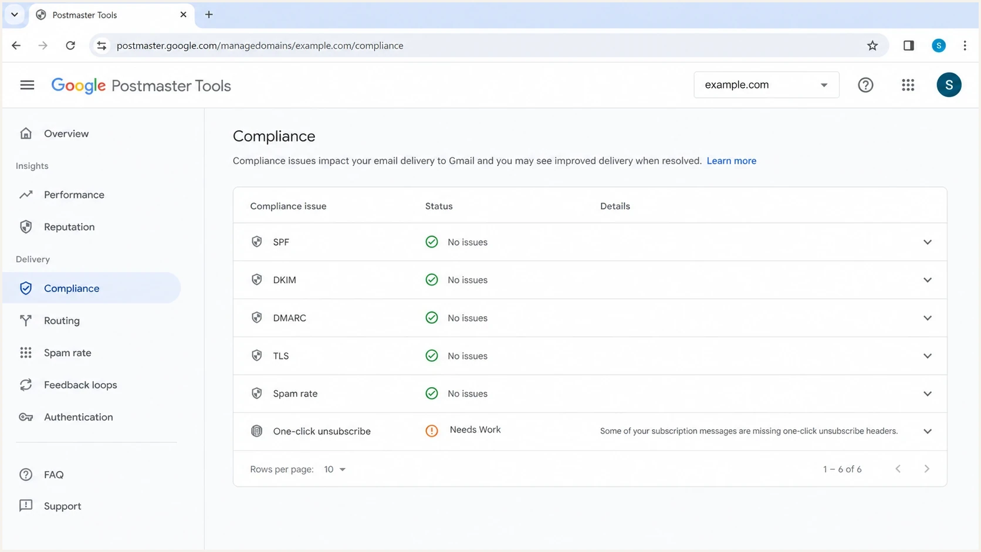Viewport: 981px width, 552px height.
Task: Click the Performance trend icon
Action: tap(26, 195)
